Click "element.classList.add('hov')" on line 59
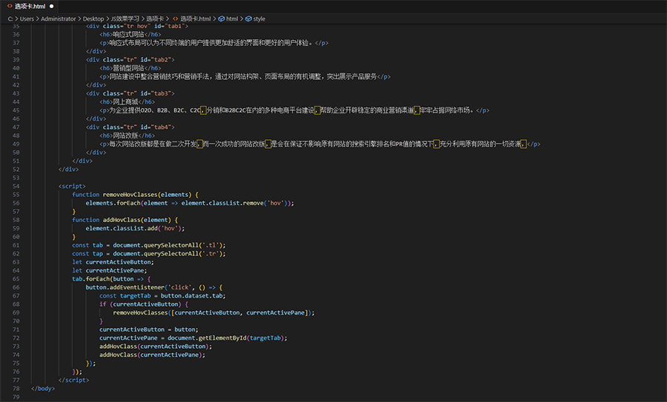Screen dimensions: 667x402 point(133,228)
